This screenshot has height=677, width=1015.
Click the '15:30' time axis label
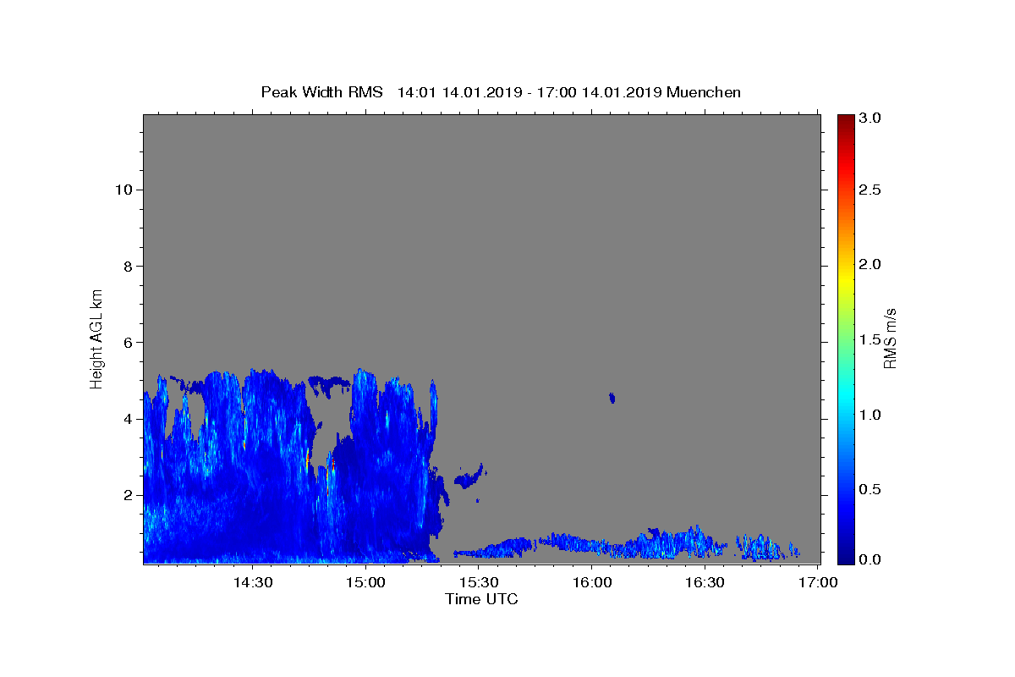click(478, 583)
